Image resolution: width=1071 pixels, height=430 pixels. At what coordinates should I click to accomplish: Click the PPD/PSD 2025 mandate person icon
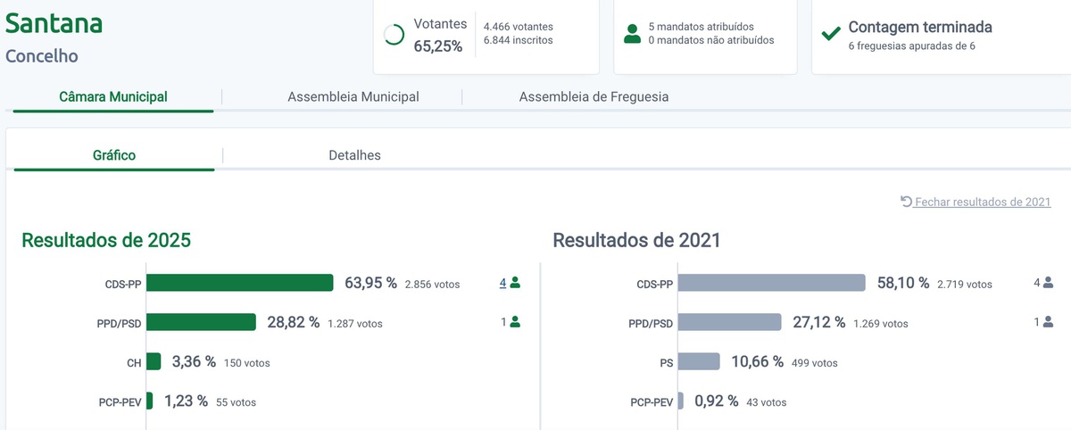coord(515,322)
